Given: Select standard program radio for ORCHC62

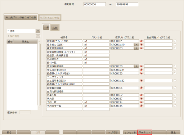Looking at the screenshot, I should [141, 95].
